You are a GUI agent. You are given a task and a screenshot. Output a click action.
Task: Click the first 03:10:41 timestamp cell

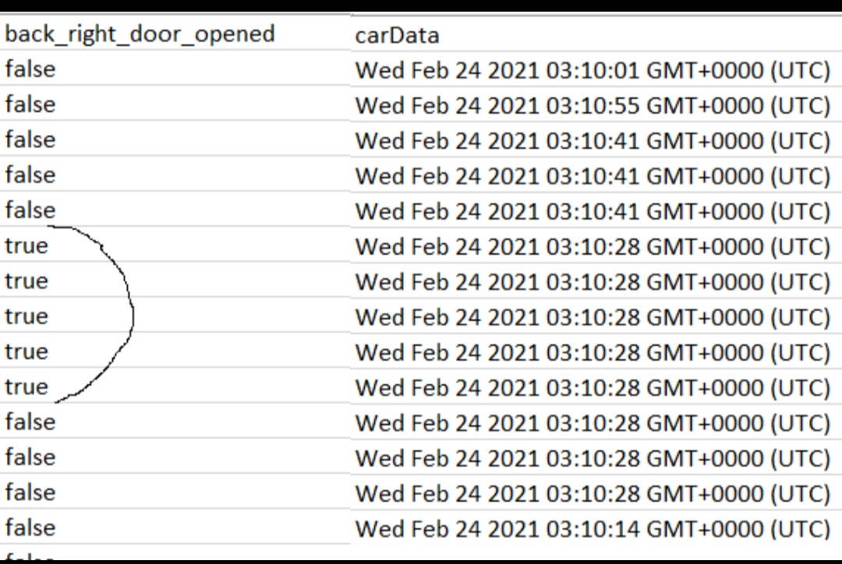(593, 141)
